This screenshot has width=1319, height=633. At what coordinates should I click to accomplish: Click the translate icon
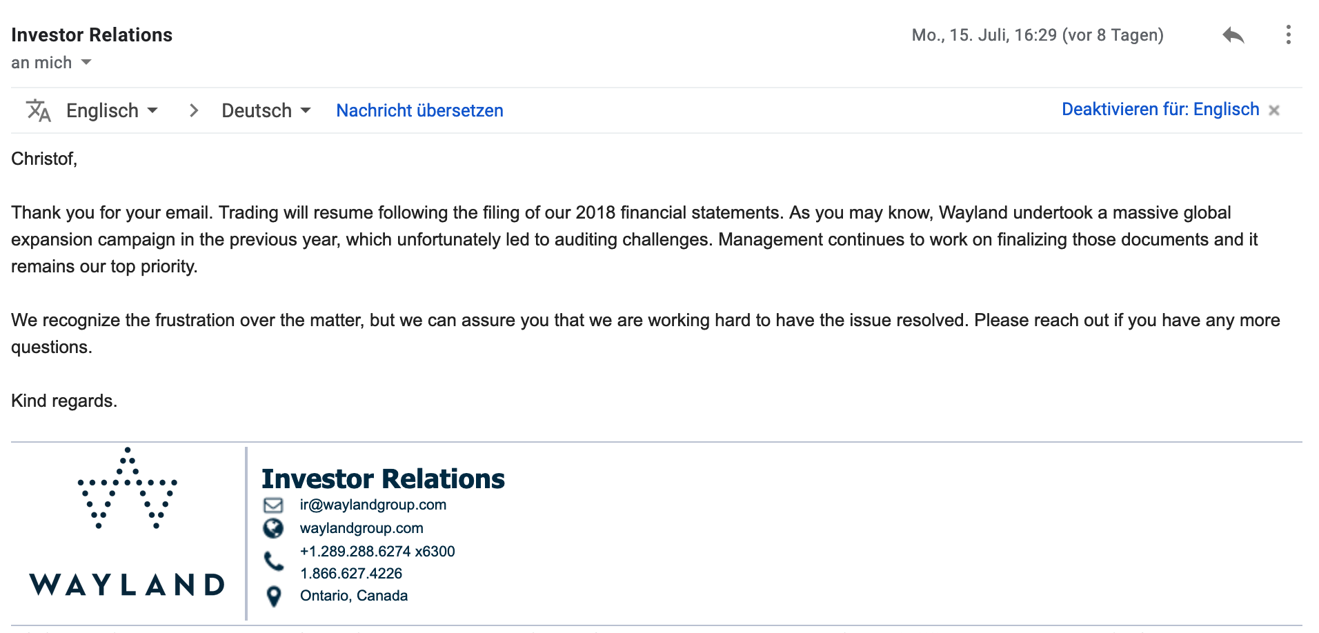[38, 110]
